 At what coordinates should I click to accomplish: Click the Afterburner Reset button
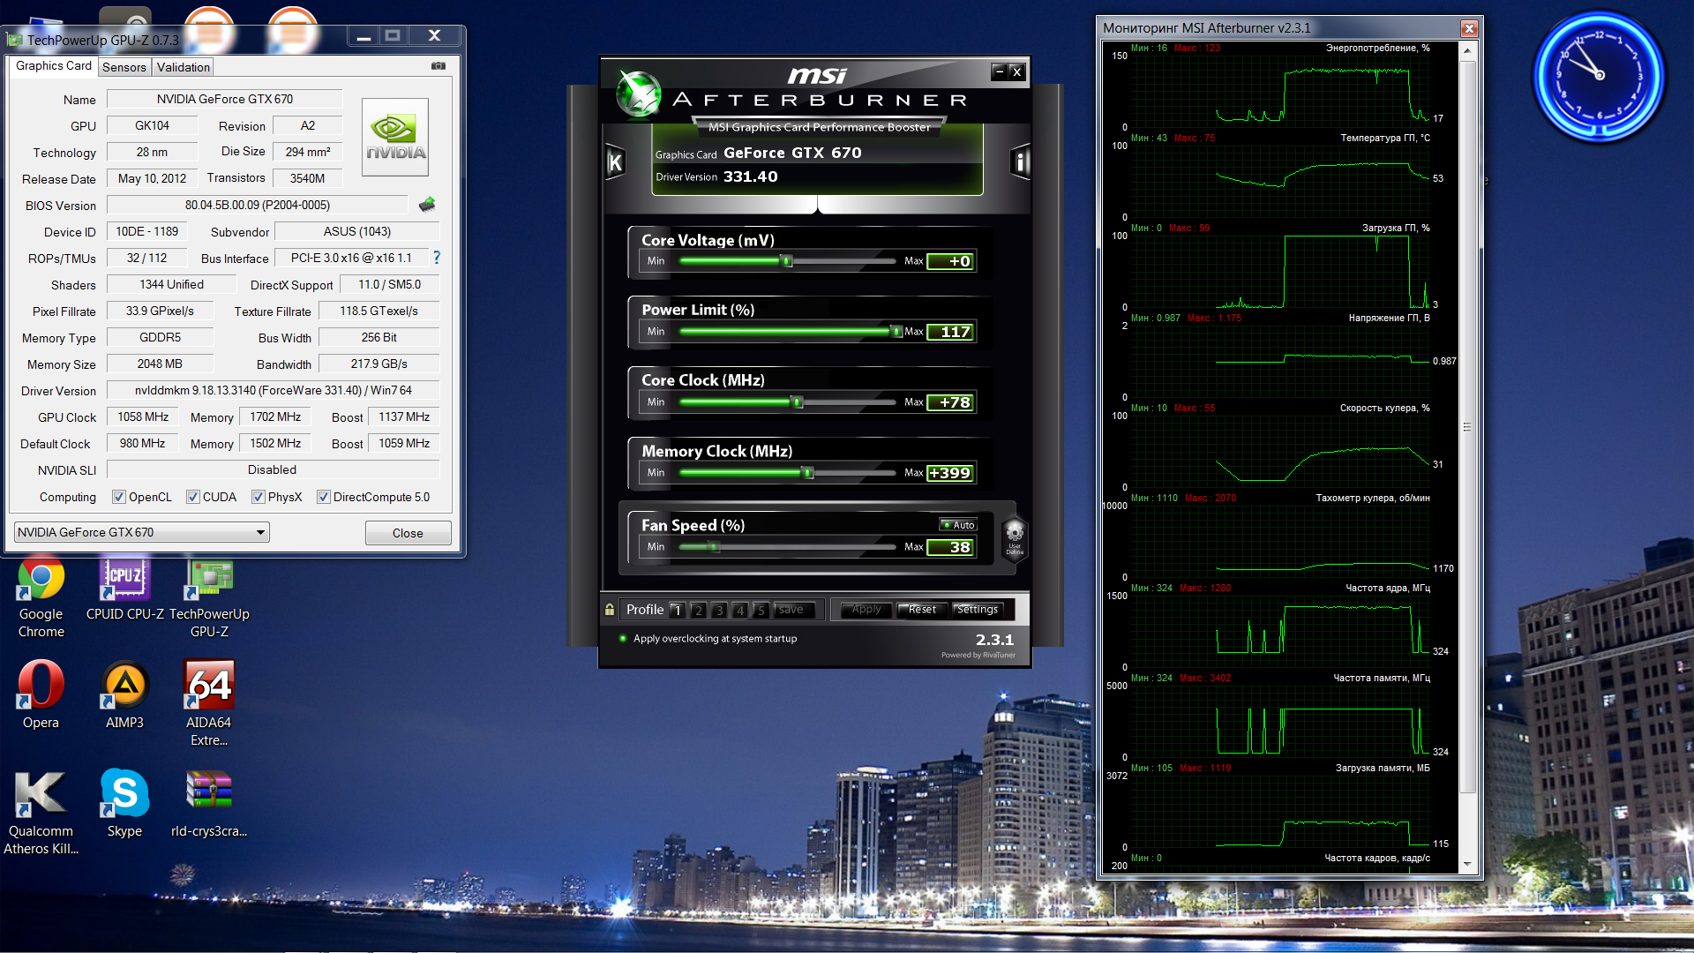tap(922, 610)
